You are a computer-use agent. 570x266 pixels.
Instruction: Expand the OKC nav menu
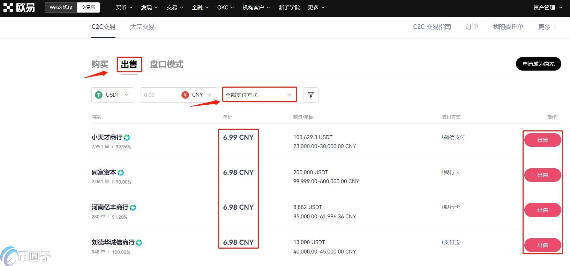pos(226,7)
